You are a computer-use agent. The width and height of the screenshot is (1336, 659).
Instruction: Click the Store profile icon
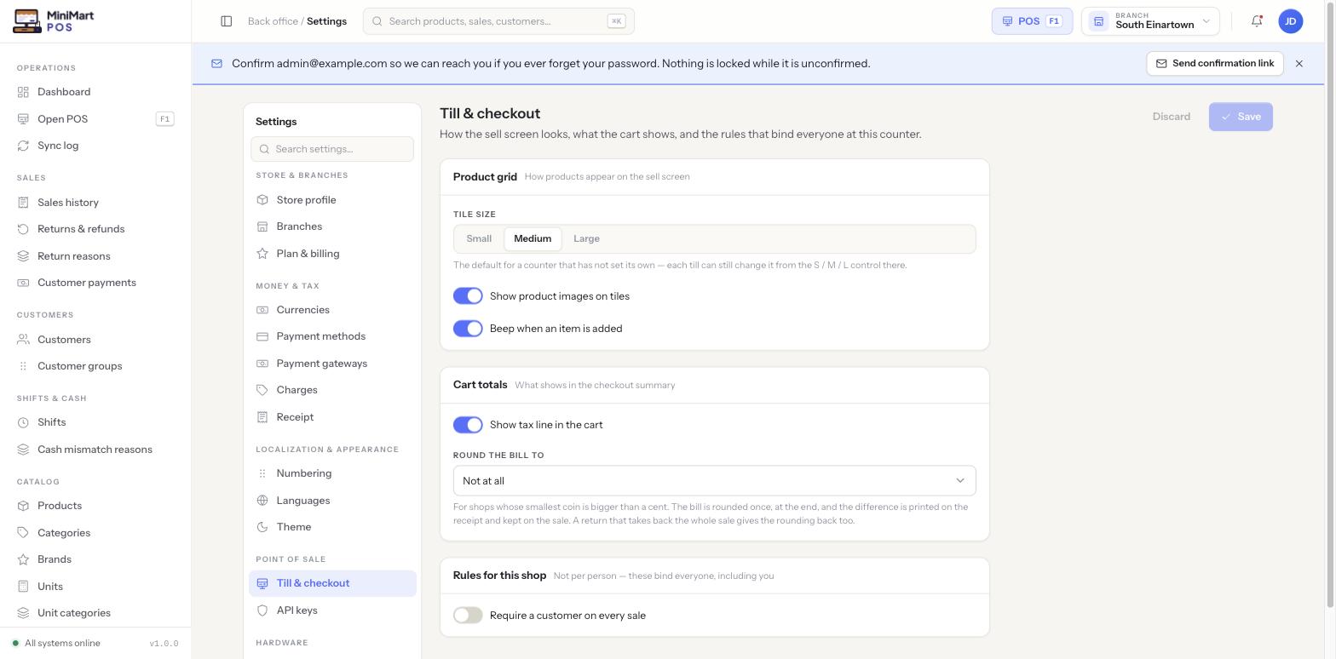[x=262, y=200]
